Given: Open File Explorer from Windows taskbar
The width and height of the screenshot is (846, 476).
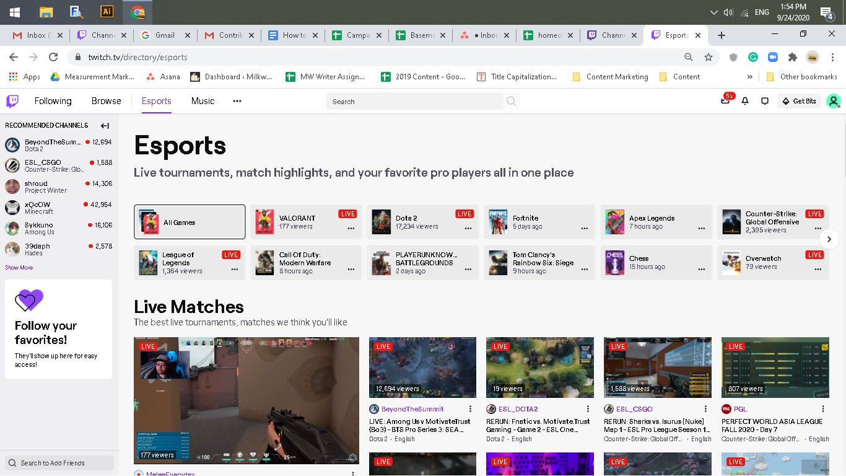Looking at the screenshot, I should [46, 12].
